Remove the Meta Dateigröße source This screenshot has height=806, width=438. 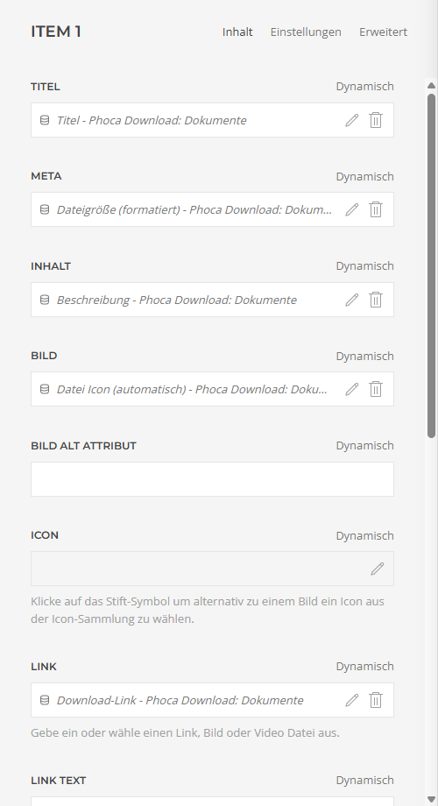coord(376,209)
